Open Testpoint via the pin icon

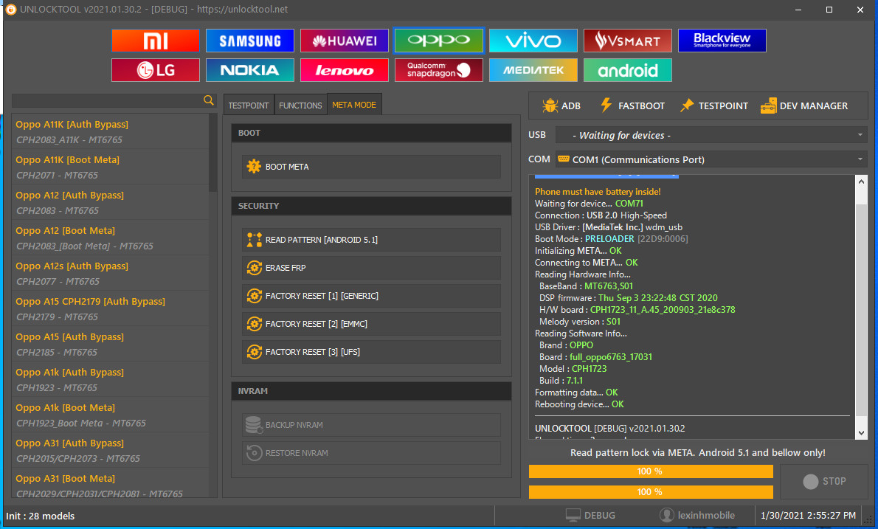pos(687,106)
